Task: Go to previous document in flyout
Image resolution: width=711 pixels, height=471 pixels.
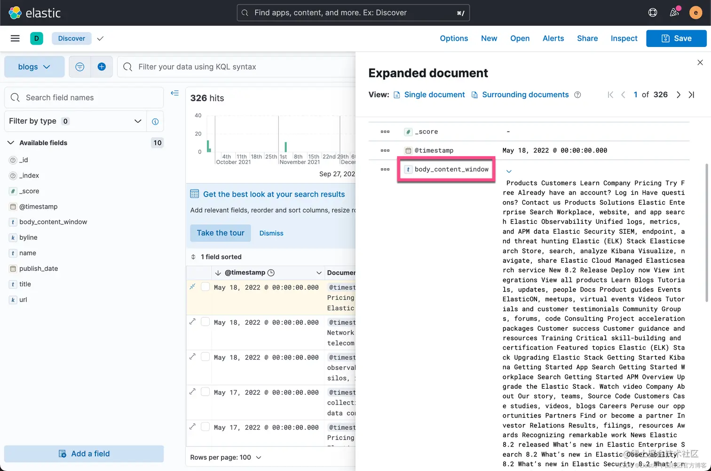Action: pyautogui.click(x=623, y=95)
